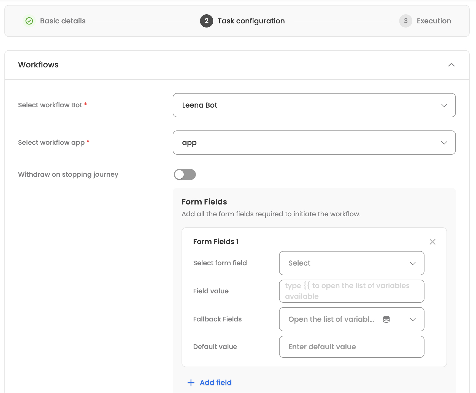Screen dimensions: 476x393
Task: Open the Select workflow app combo box
Action: coord(314,143)
